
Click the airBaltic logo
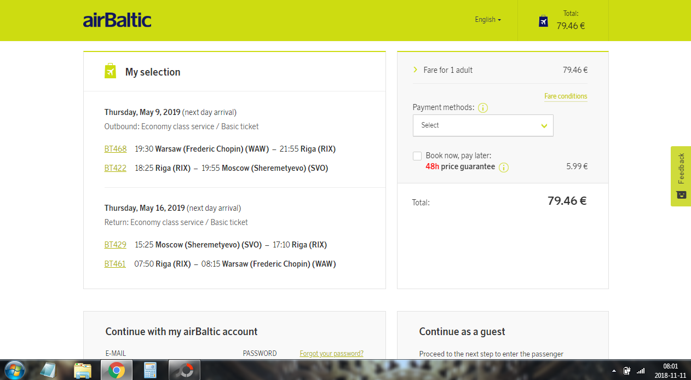[x=117, y=20]
